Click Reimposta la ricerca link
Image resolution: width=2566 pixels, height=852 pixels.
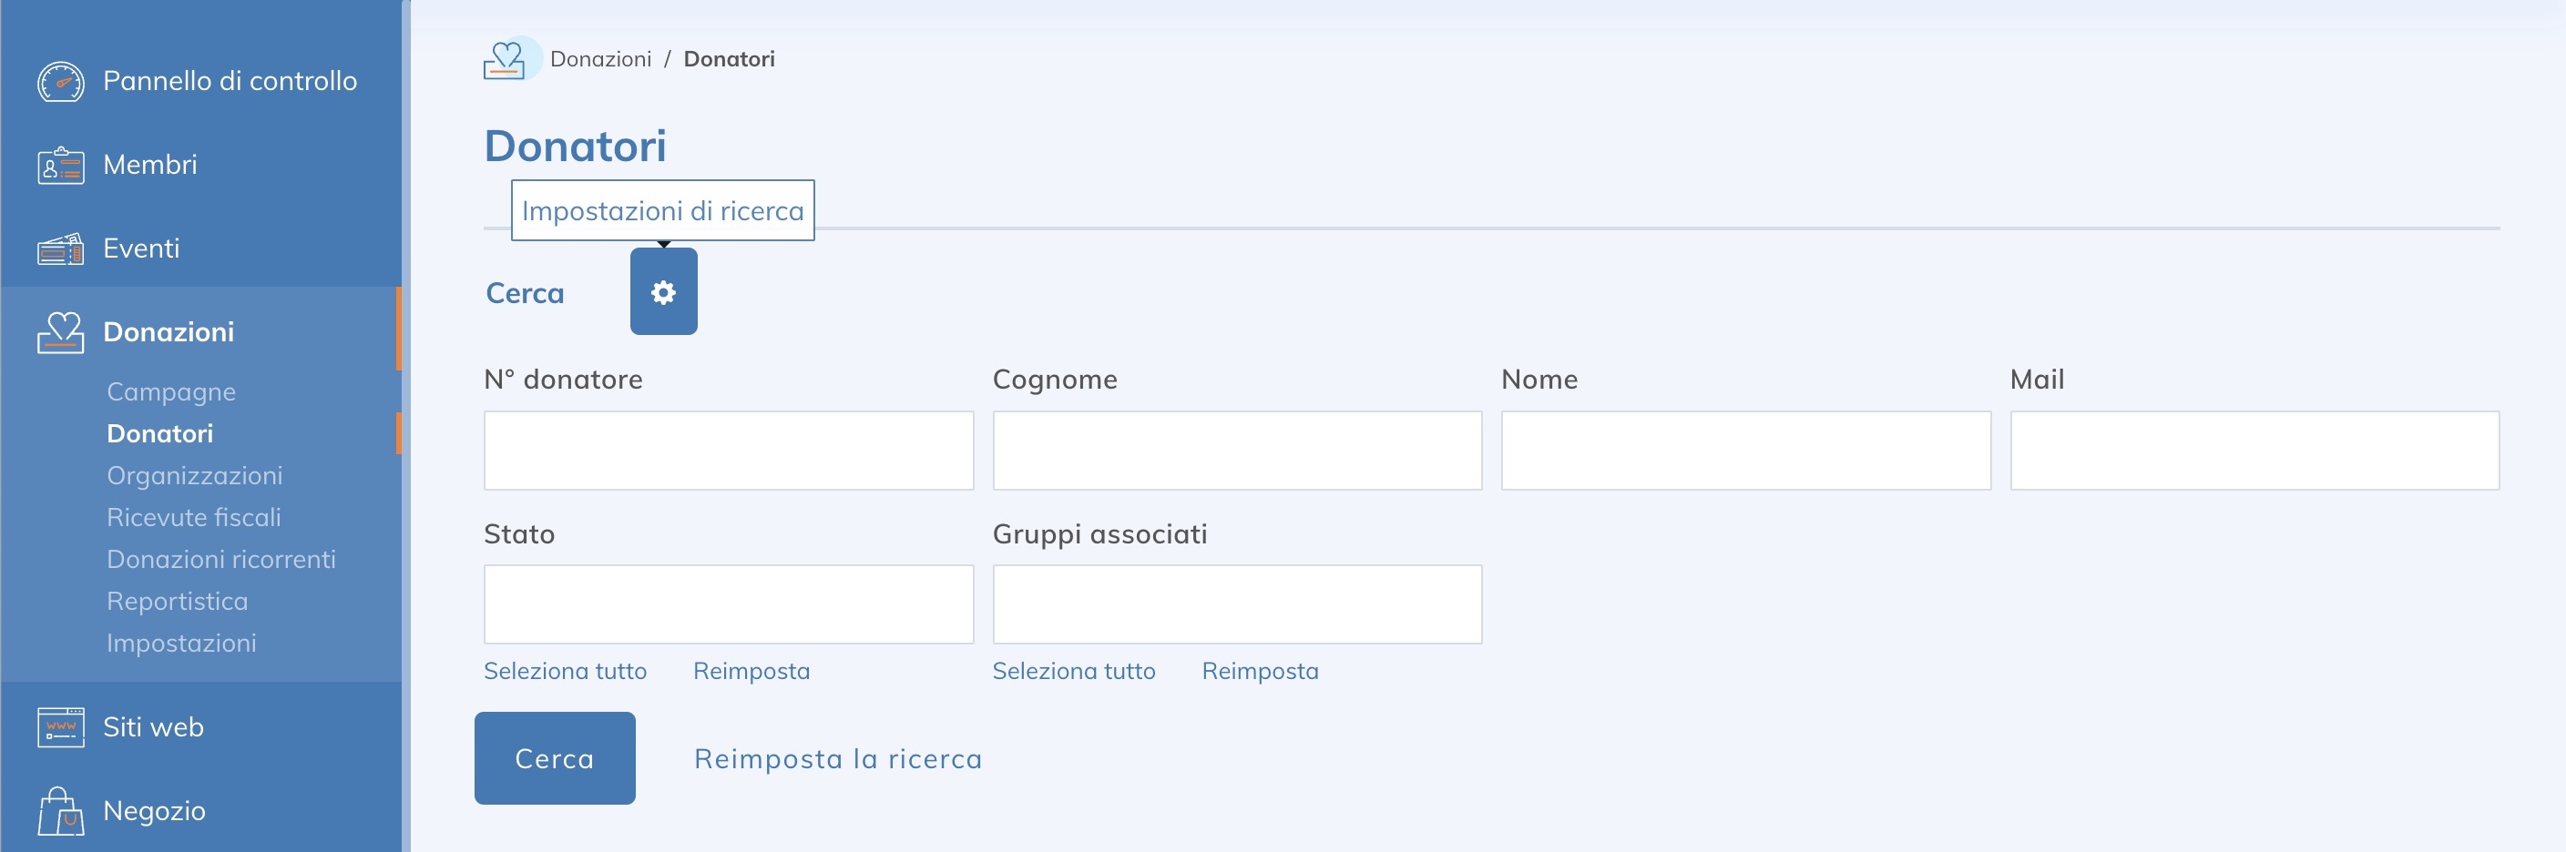837,757
